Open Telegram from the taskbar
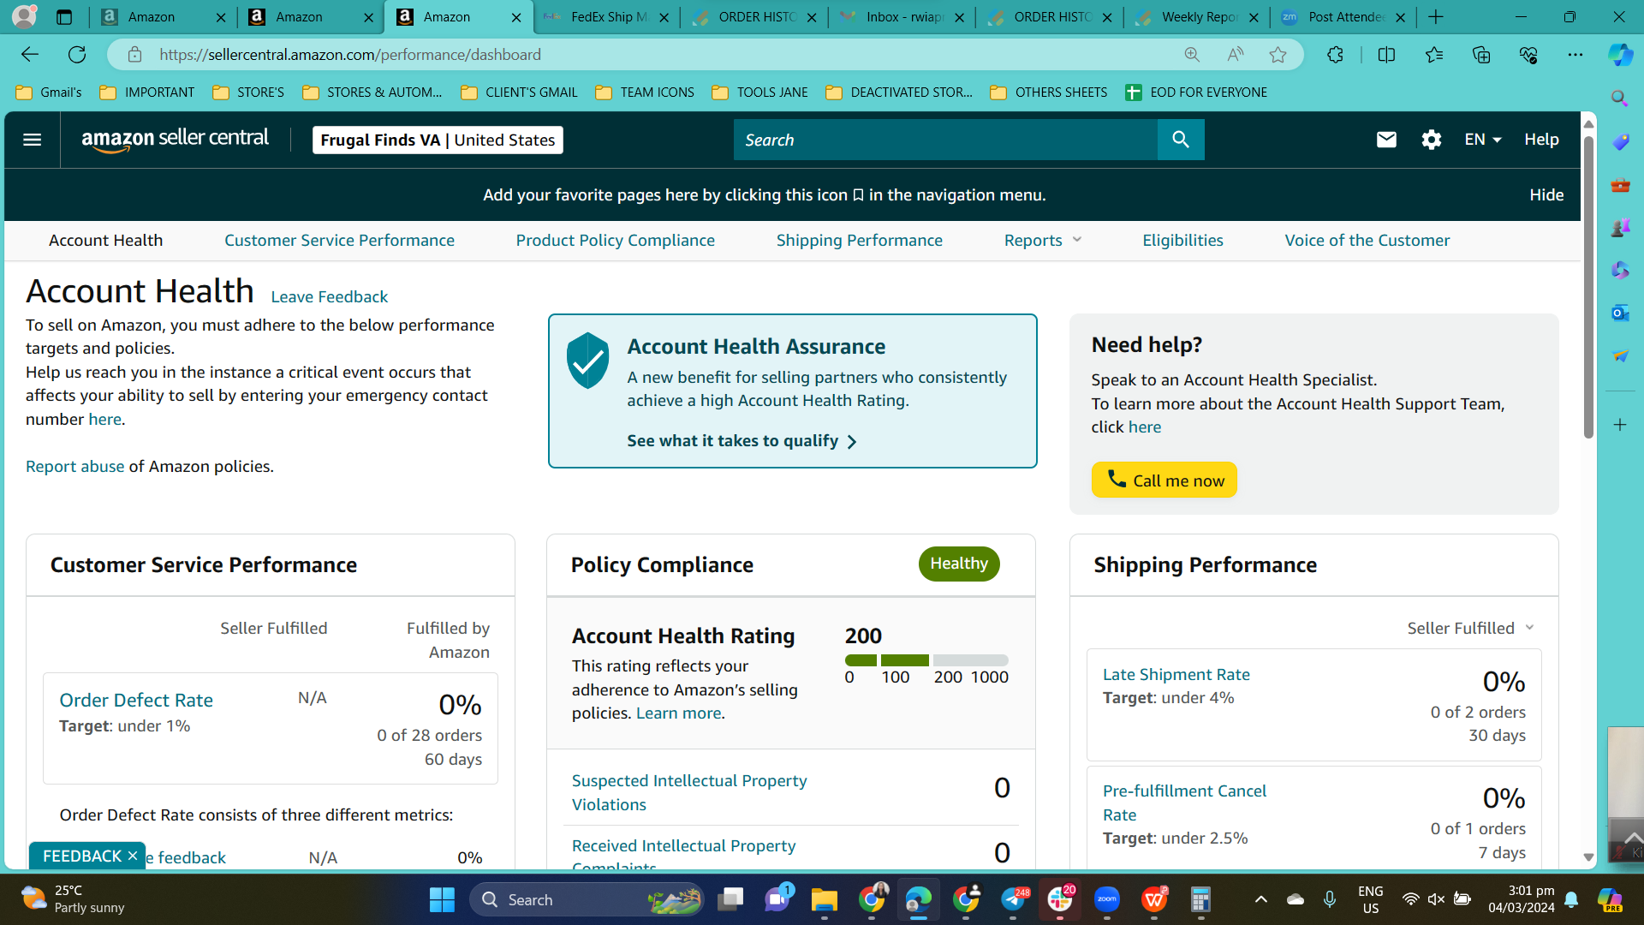The width and height of the screenshot is (1644, 925). pyautogui.click(x=1013, y=900)
